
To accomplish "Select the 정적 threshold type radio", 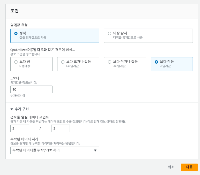I will coord(16,33).
